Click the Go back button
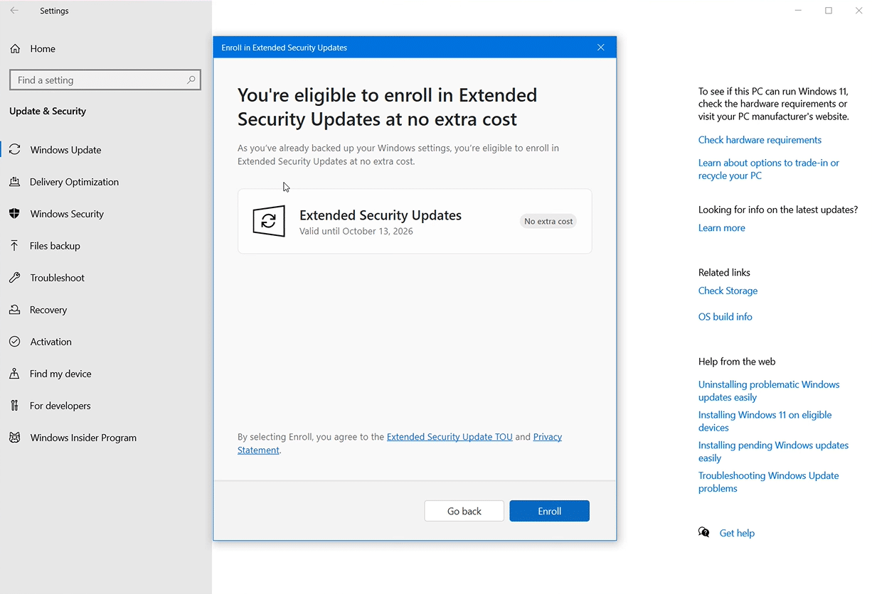The width and height of the screenshot is (872, 594). (x=464, y=511)
